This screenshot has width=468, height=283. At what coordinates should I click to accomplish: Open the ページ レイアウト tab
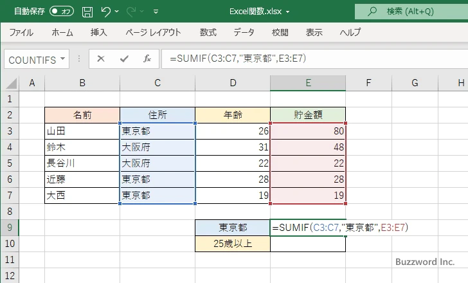[x=153, y=32]
